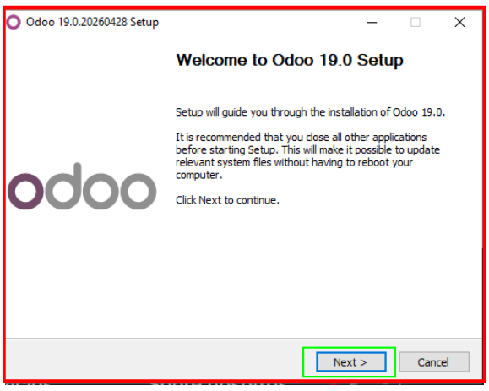Click the 'Odoo 19.0.20260428 Setup' title text
The height and width of the screenshot is (391, 489).
pyautogui.click(x=92, y=23)
